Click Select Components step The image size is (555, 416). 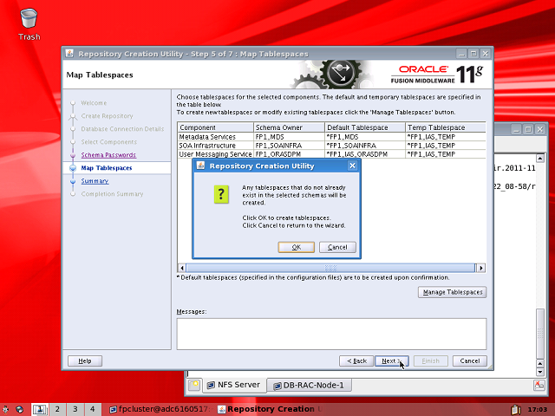click(x=109, y=142)
